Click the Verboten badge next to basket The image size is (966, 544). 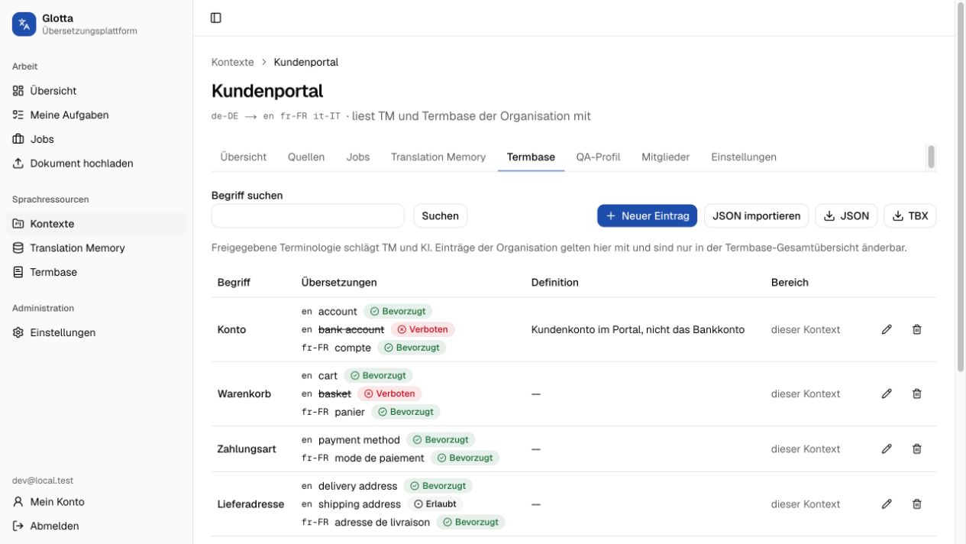389,393
